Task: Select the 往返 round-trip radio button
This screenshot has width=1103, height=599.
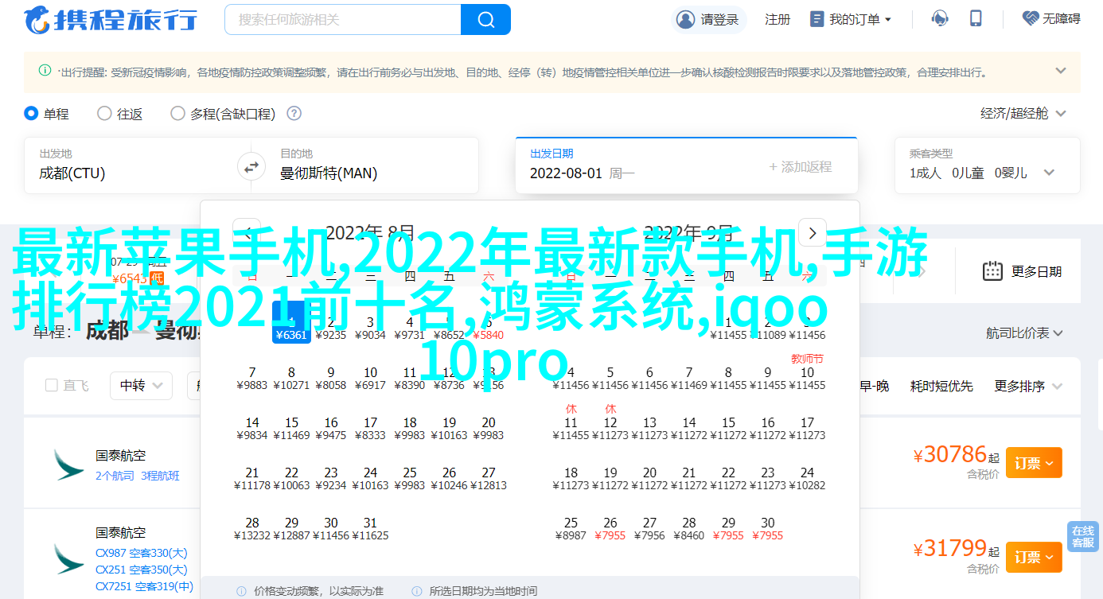Action: [104, 114]
